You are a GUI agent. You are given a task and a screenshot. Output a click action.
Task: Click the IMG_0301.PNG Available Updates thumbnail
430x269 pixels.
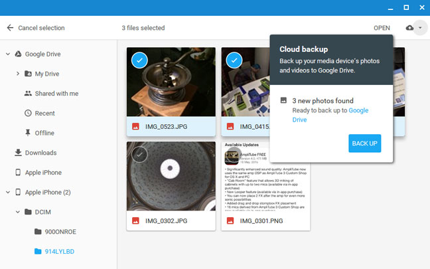click(265, 176)
